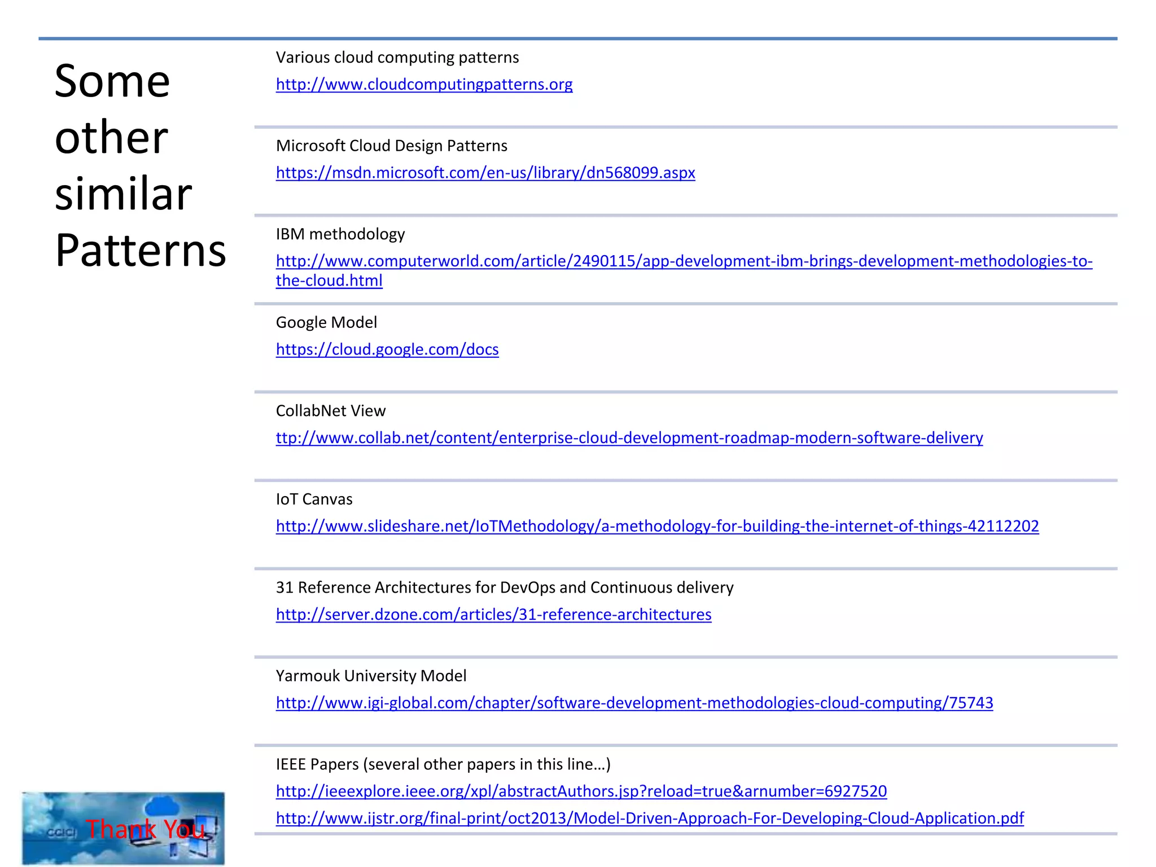Open the ieeexplore.ieee.org abstractAuthors link
1156x867 pixels.
point(581,791)
